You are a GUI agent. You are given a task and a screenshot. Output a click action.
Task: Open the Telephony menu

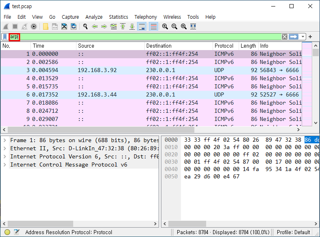146,17
